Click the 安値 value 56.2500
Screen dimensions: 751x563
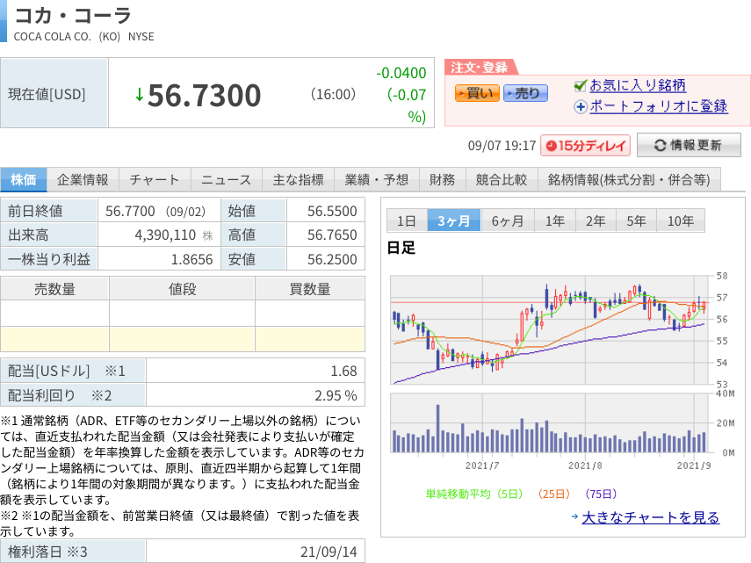tap(332, 259)
